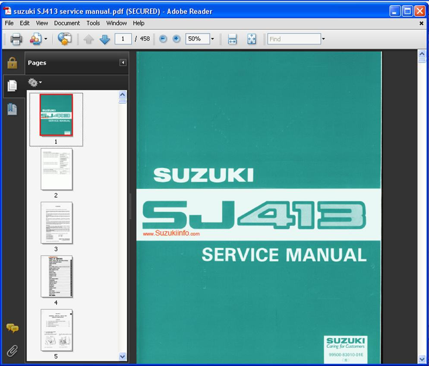429x366 pixels.
Task: Click the Pages panel title
Action: click(x=37, y=63)
